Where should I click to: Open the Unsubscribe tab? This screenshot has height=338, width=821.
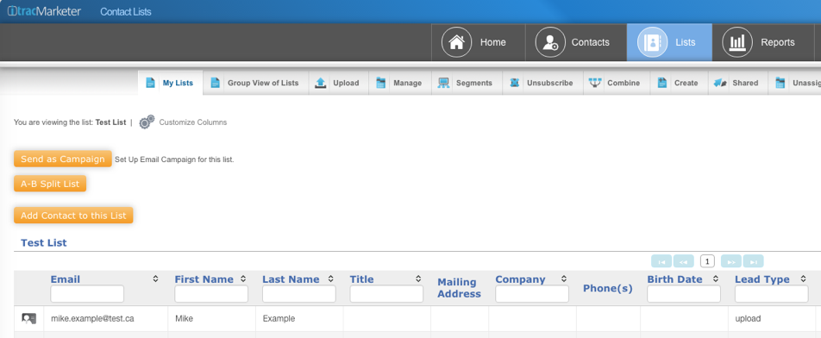click(x=542, y=83)
